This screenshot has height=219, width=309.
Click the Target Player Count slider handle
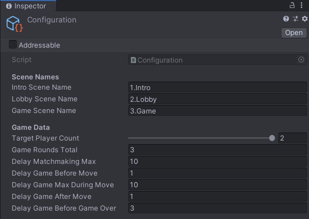coord(272,138)
